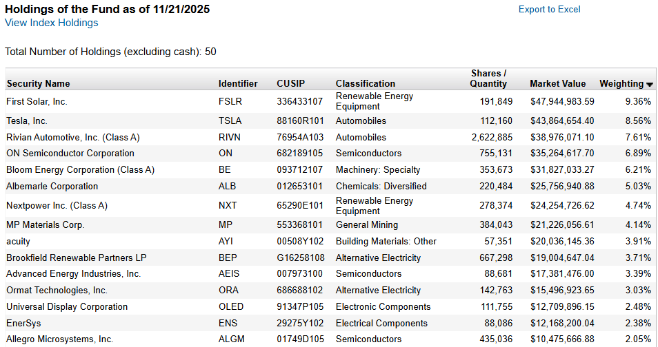Sort holdings by Market Value header
This screenshot has height=347, width=658.
(x=557, y=84)
